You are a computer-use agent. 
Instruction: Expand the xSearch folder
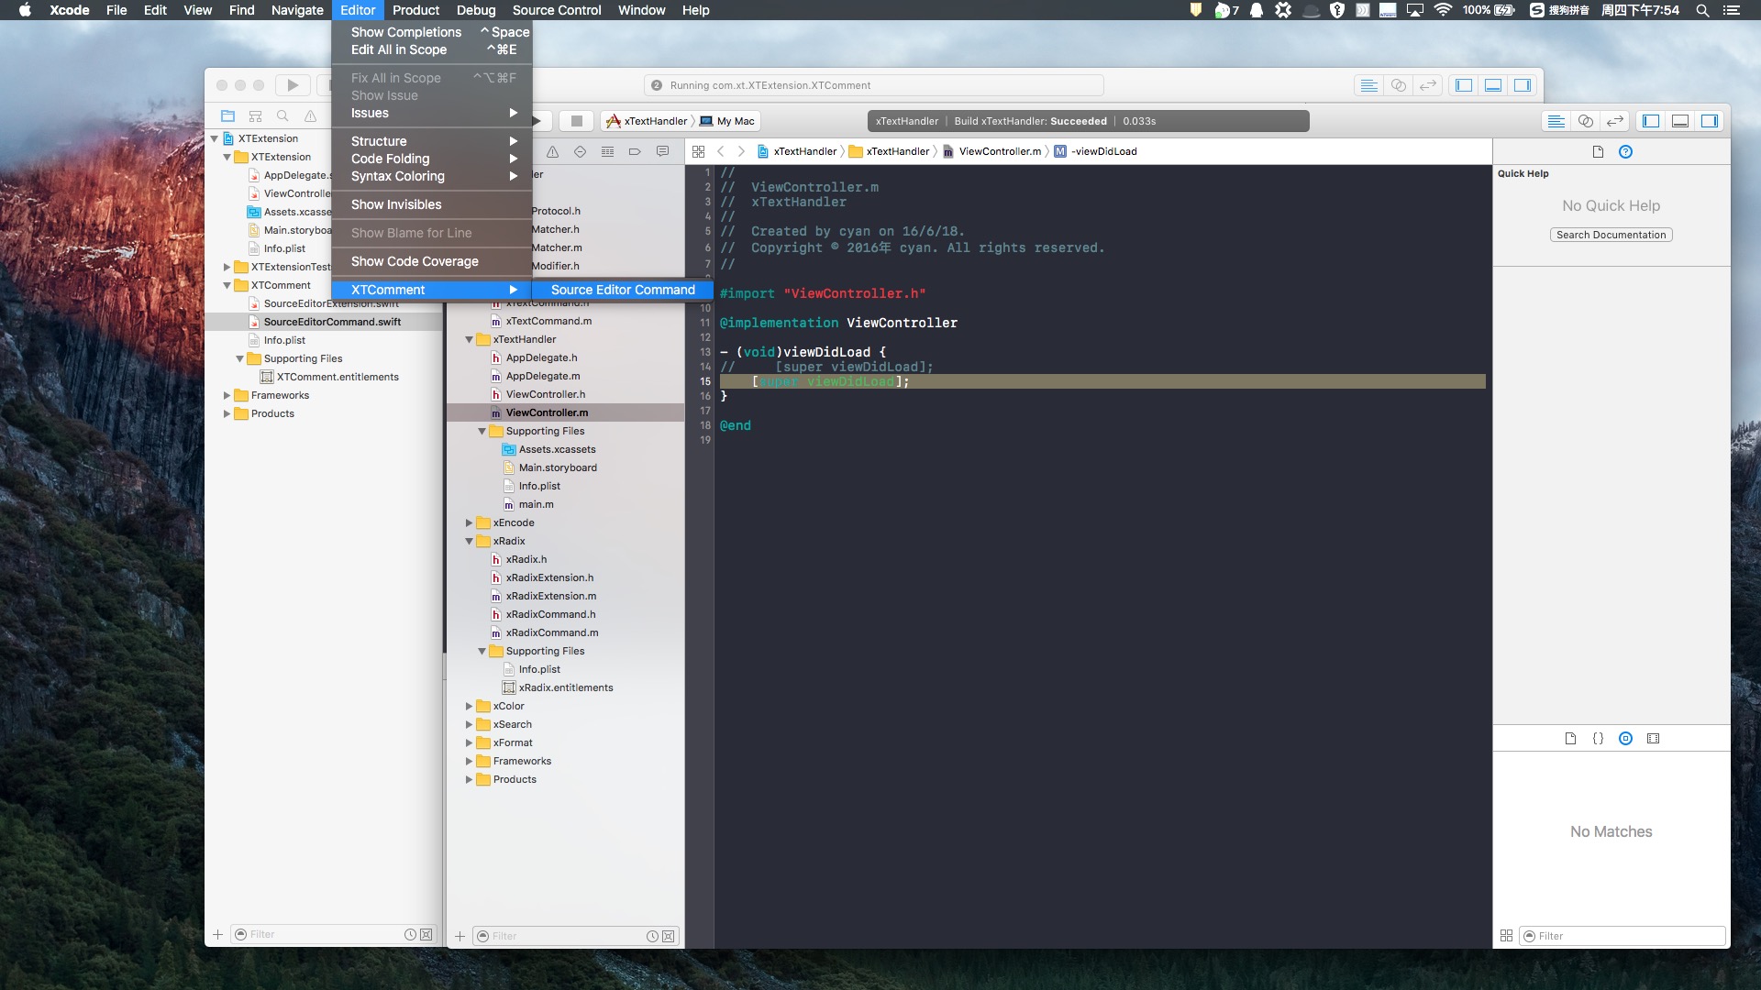[469, 725]
